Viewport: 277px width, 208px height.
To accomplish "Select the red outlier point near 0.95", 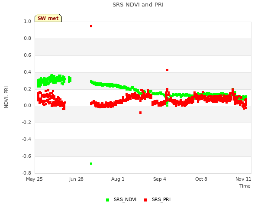I will pos(91,26).
